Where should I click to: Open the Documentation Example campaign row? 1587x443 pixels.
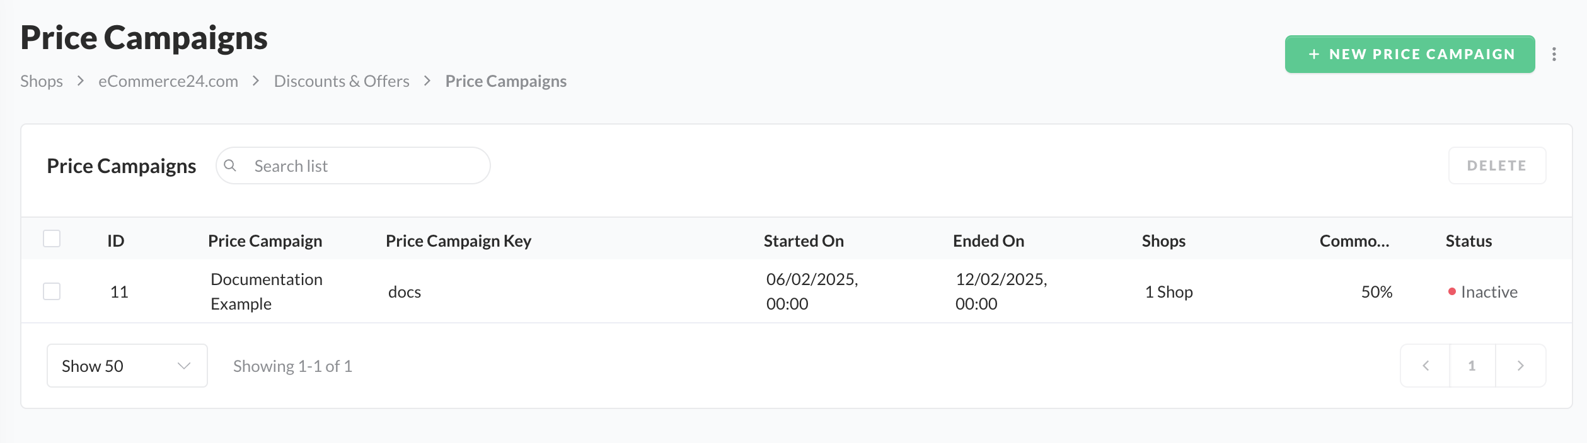tap(267, 291)
